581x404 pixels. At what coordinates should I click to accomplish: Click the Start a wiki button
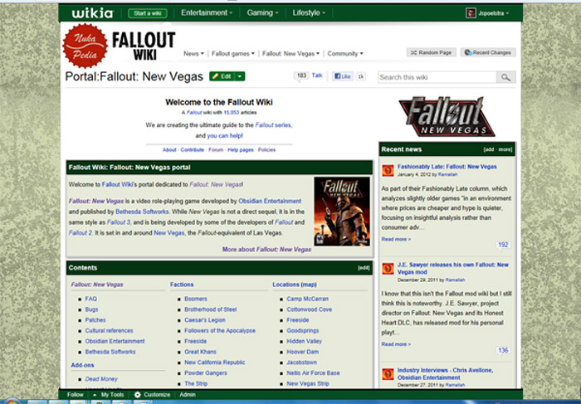tap(148, 13)
